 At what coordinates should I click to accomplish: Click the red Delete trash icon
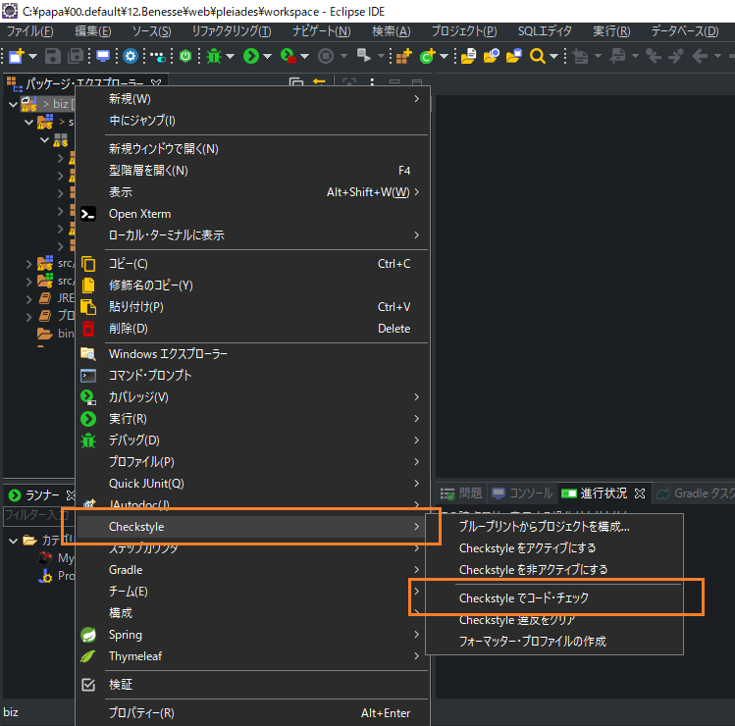[88, 329]
